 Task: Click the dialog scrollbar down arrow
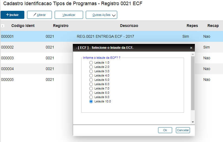(x=193, y=122)
